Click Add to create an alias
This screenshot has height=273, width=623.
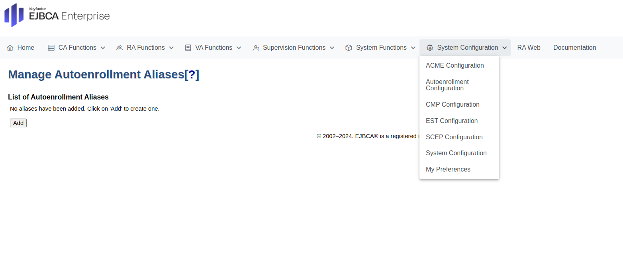click(18, 123)
